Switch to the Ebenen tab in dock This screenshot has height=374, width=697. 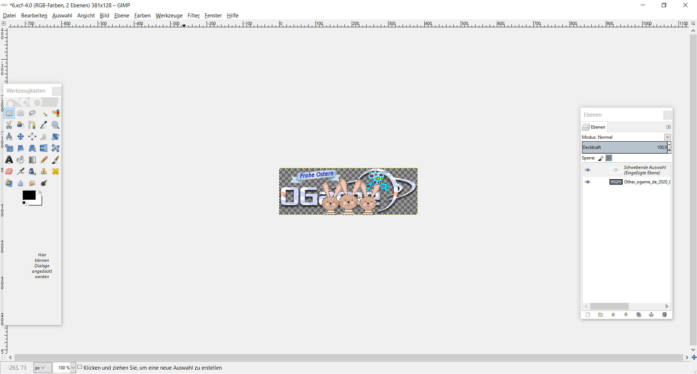pos(594,127)
